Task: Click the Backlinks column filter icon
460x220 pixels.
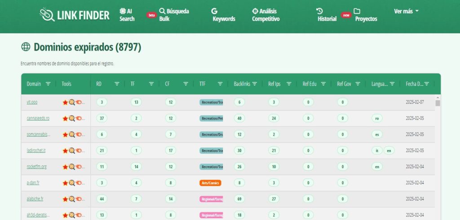Action: click(x=254, y=84)
